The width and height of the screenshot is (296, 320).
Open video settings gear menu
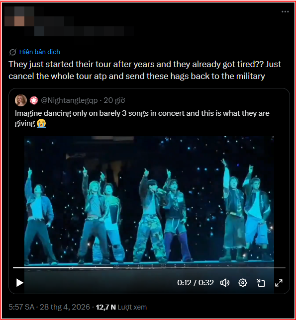[243, 283]
